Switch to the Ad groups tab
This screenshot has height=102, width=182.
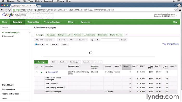pyautogui.click(x=51, y=35)
